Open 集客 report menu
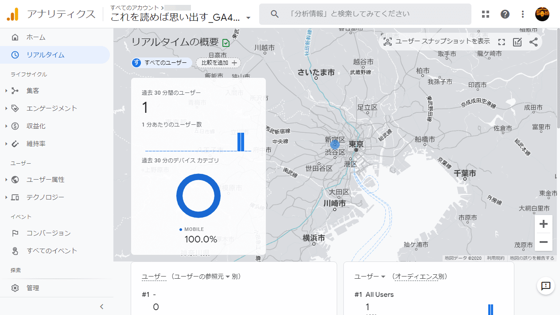This screenshot has height=315, width=560. click(33, 91)
